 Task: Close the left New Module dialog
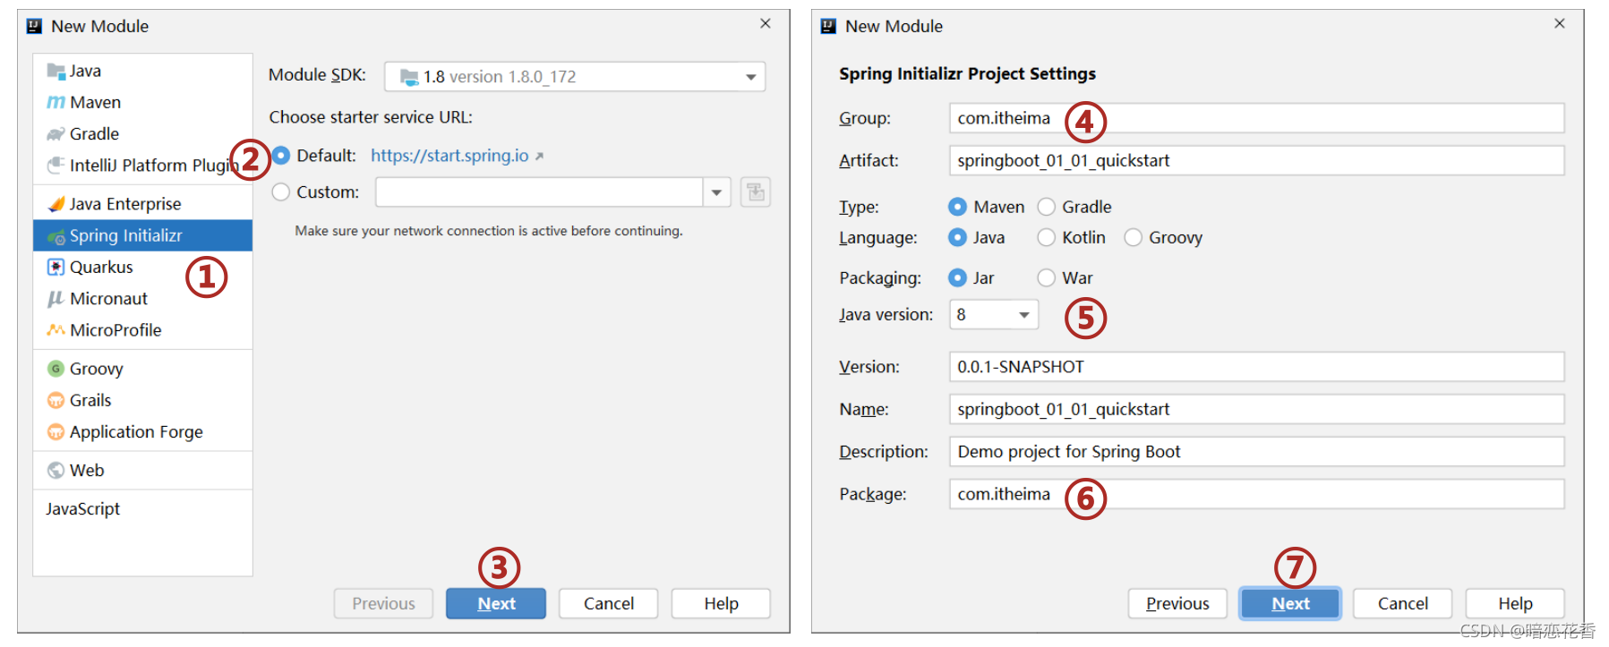(766, 24)
